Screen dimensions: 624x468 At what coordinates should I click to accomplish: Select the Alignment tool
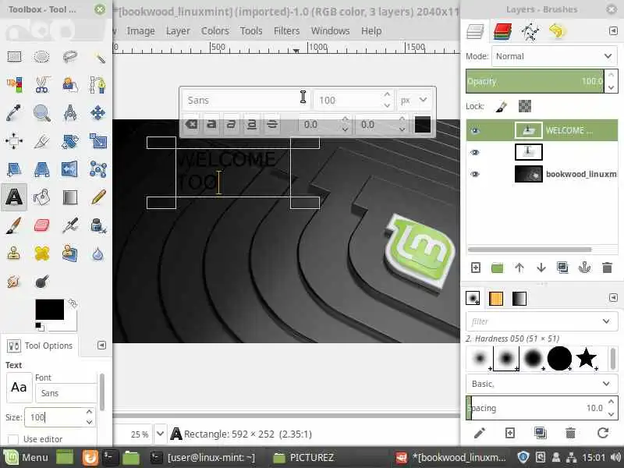pos(14,141)
